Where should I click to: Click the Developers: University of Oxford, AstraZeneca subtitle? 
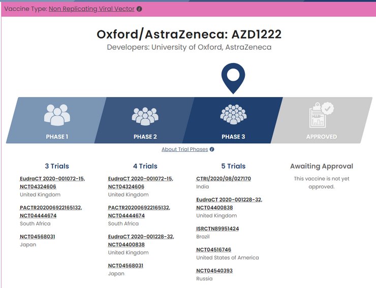pos(189,47)
